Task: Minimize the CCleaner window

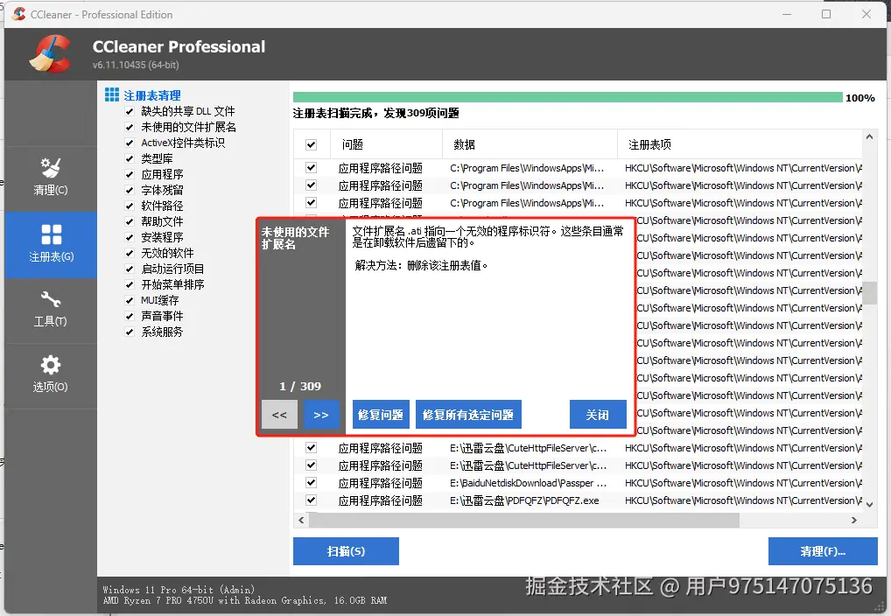Action: pos(787,14)
